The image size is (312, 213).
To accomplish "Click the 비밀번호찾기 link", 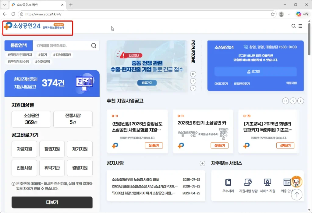I will (x=242, y=84).
